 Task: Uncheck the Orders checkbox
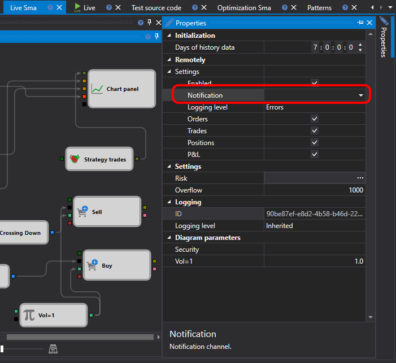tap(315, 119)
